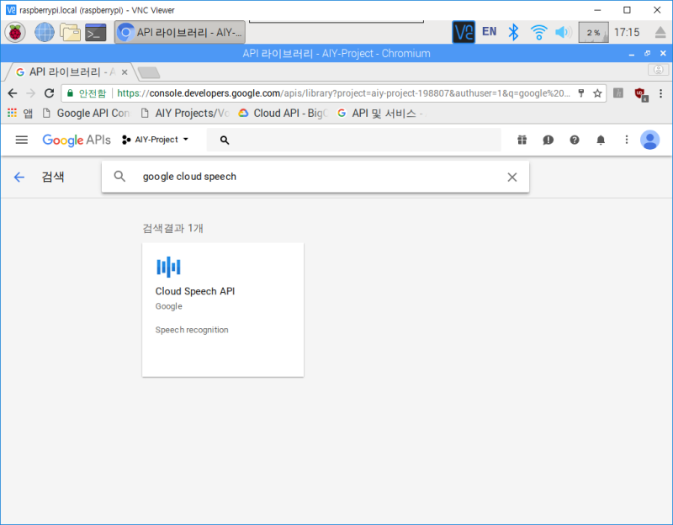Click the panel clock showing 17:15
The height and width of the screenshot is (525, 673).
(627, 32)
